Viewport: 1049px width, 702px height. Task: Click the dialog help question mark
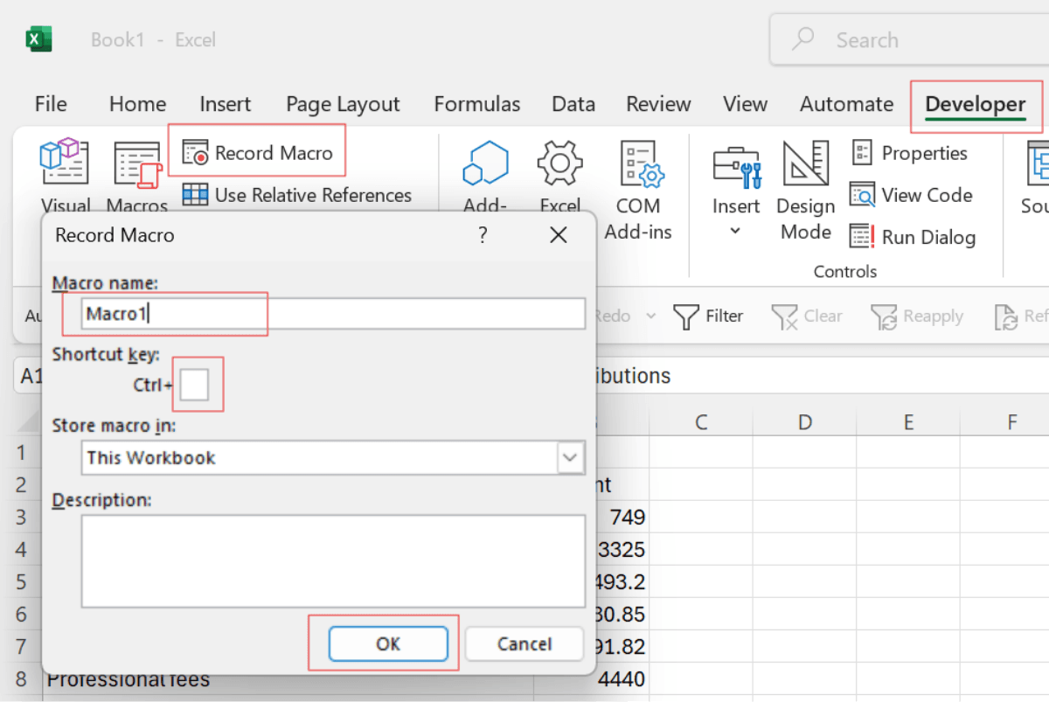[x=483, y=235]
